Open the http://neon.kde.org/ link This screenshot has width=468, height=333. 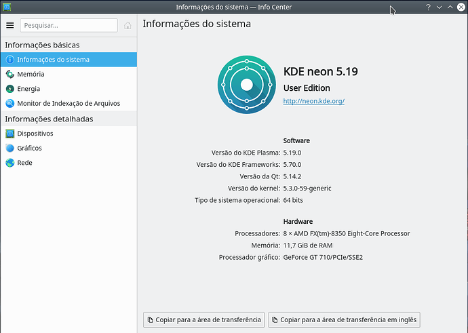314,101
